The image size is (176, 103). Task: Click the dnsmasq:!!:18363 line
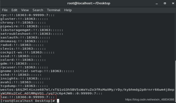click(x=24, y=41)
